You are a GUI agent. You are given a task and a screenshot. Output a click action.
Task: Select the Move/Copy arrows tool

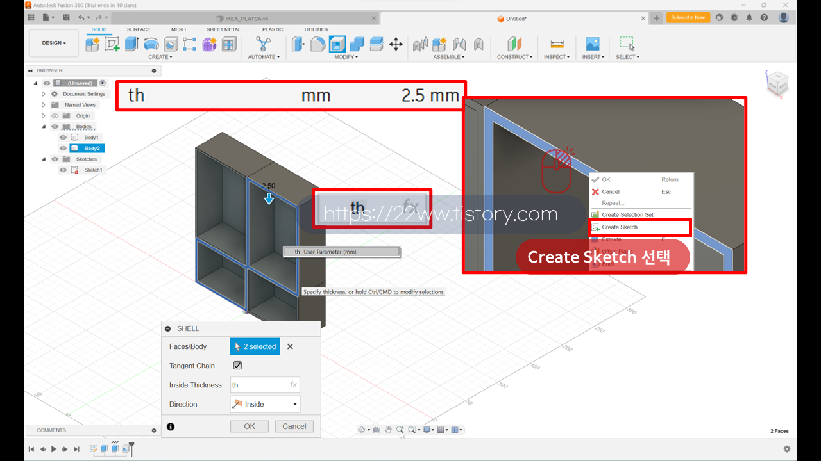[396, 44]
